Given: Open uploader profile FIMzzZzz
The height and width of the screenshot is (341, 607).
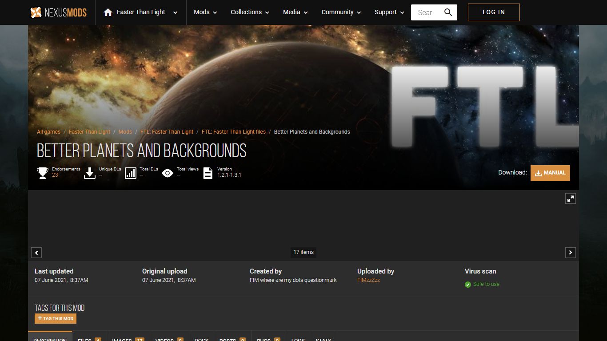Looking at the screenshot, I should coord(368,280).
